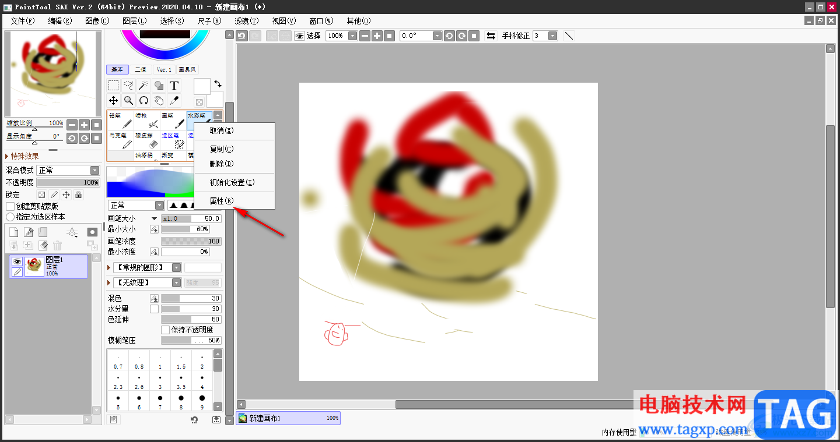The image size is (840, 442).
Task: Choose the 画笔 brush preset
Action: (x=173, y=121)
